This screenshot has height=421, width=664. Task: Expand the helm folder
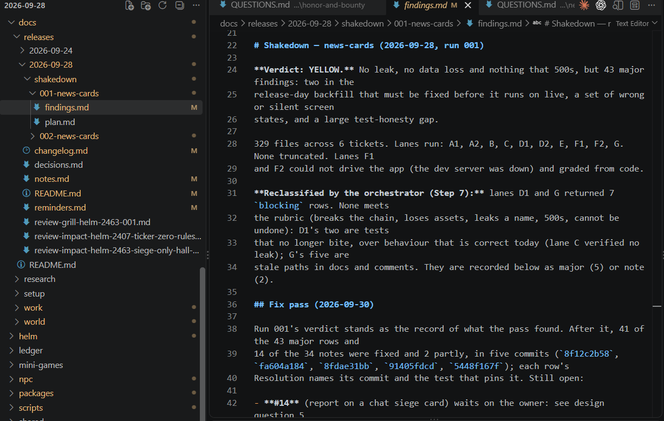(12, 336)
